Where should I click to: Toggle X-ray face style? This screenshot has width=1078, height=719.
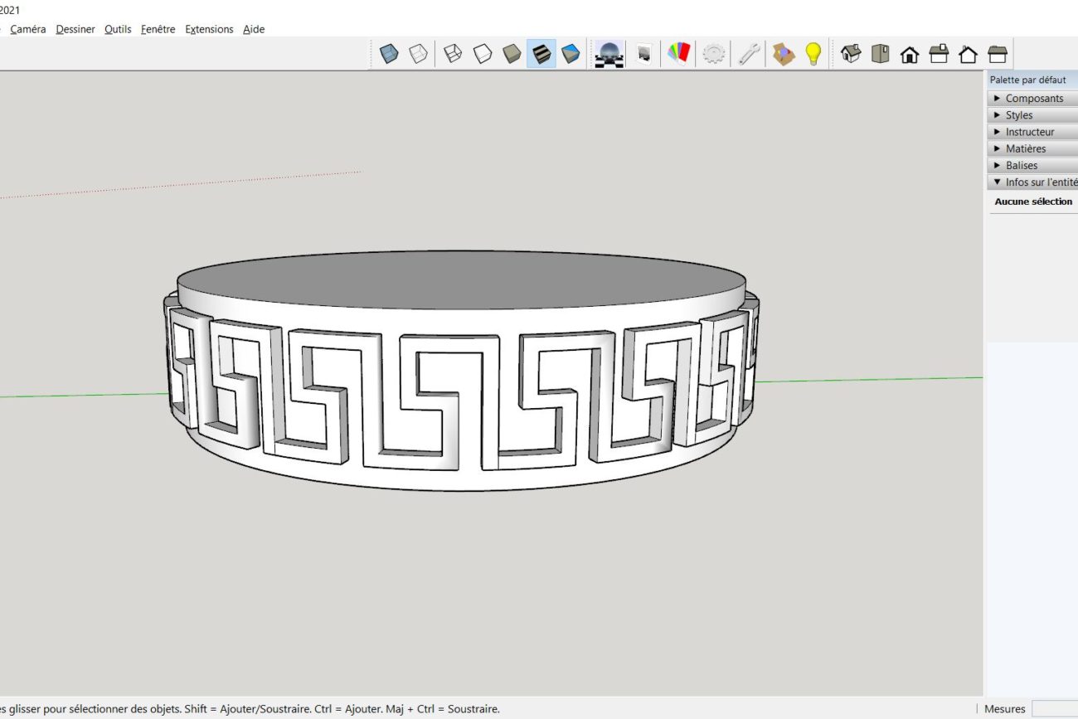(388, 54)
